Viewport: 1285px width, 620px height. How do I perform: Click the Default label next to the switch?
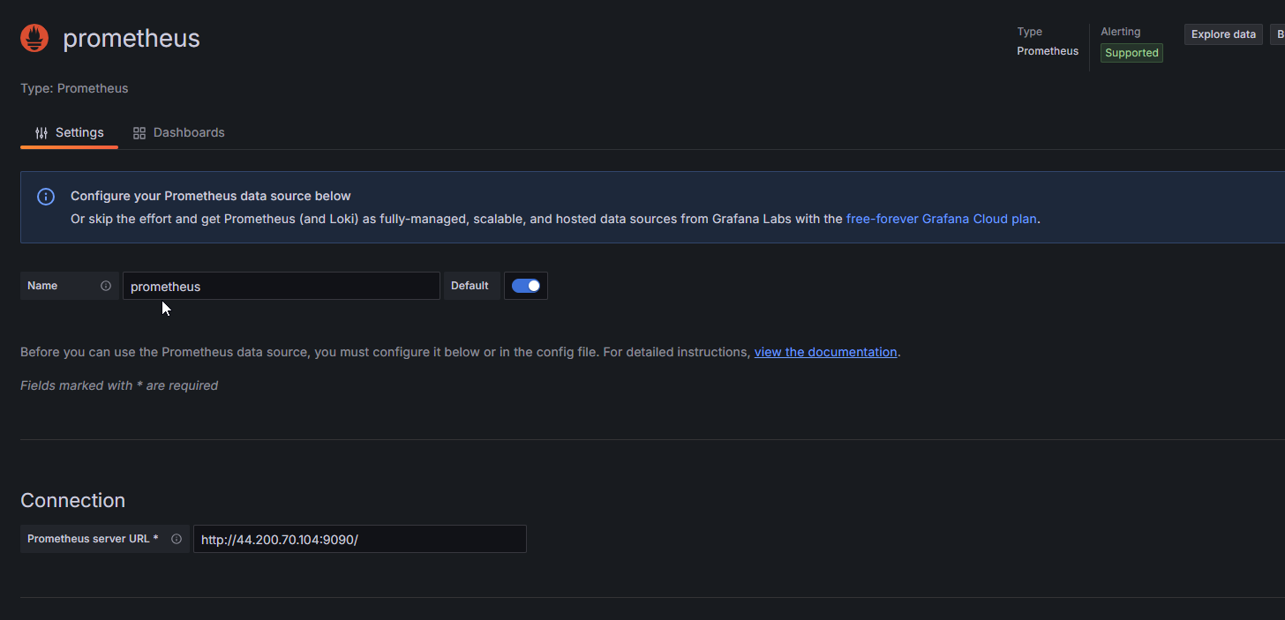coord(470,286)
